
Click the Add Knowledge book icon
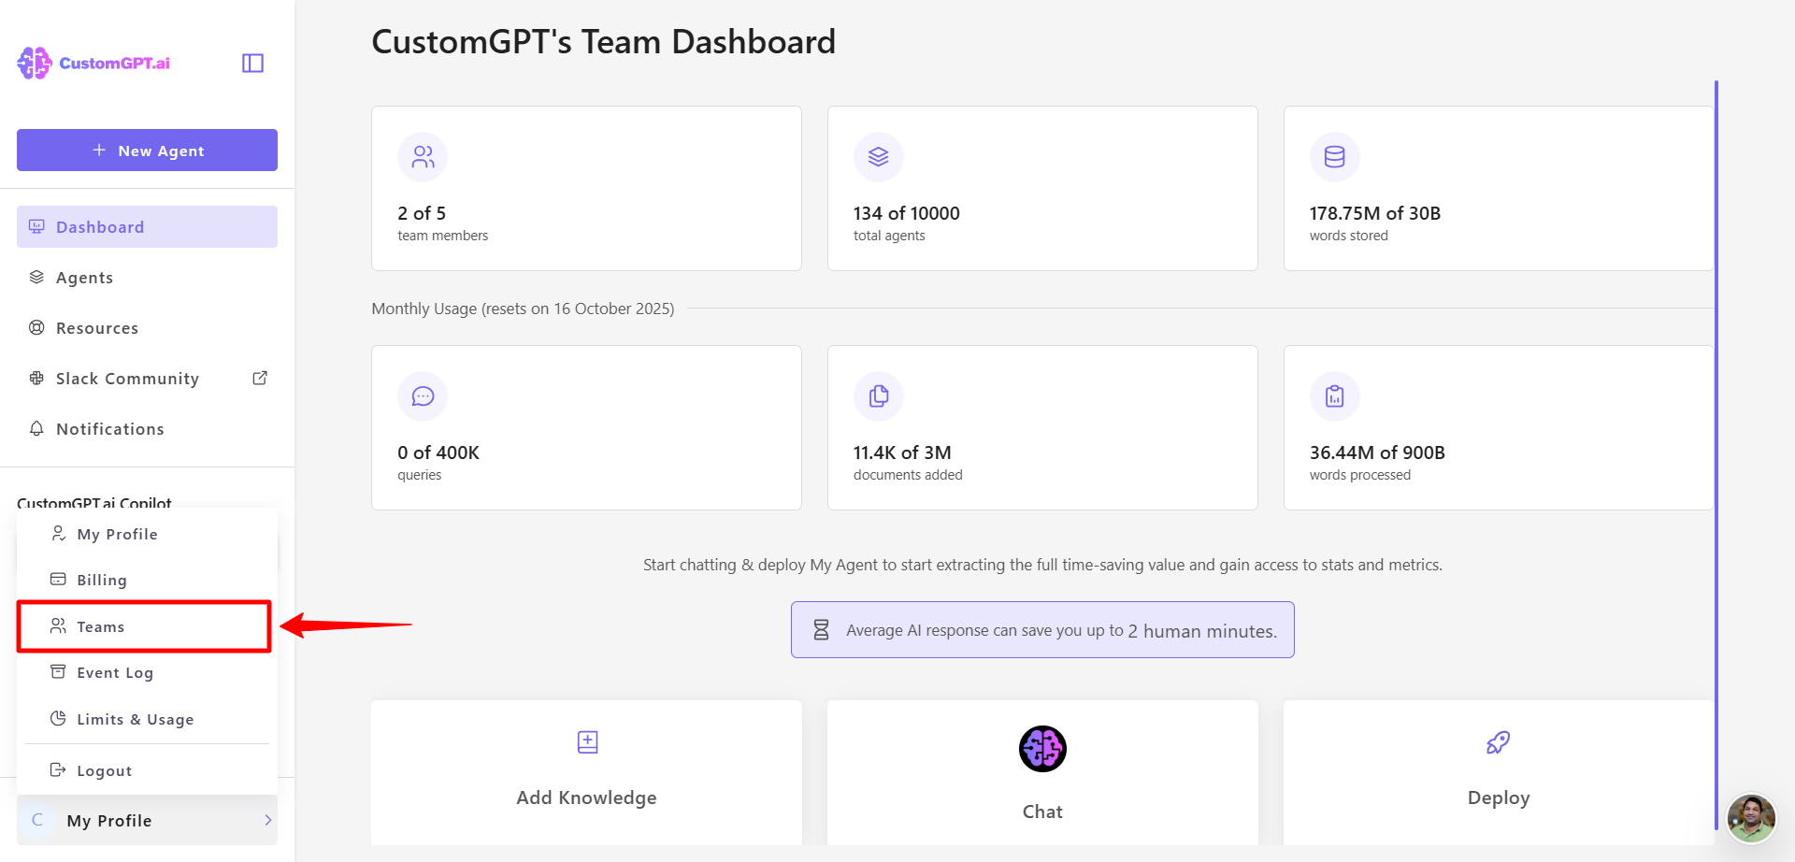pos(587,742)
